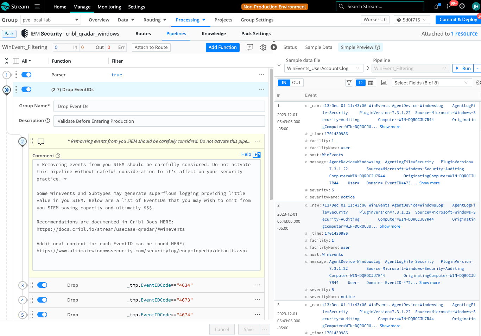Open the pve_local_lab group dropdown
481x336 pixels.
(51, 20)
